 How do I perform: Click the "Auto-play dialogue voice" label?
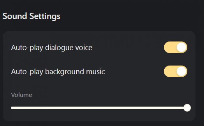tap(52, 48)
